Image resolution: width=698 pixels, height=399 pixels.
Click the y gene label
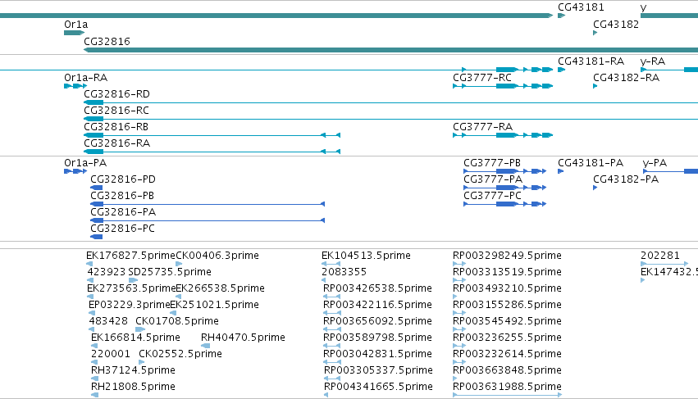643,7
